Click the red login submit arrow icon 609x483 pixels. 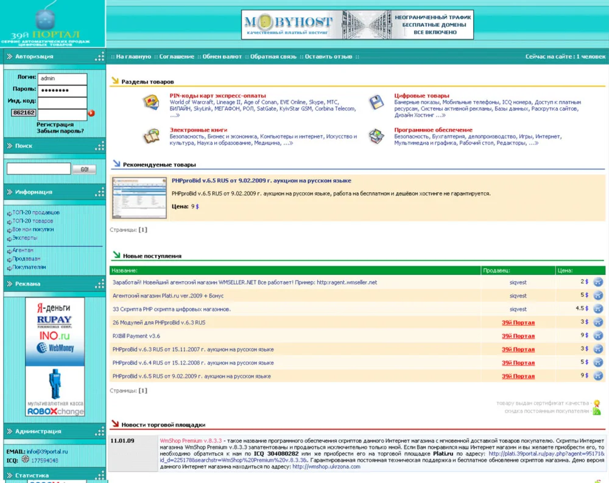[x=91, y=113]
